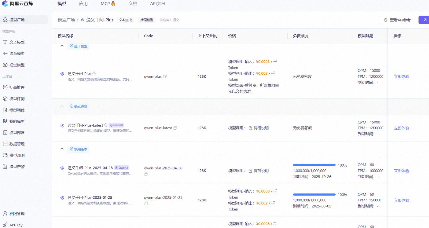Click the 推理模型 tag
429x228 pixels.
point(147,20)
